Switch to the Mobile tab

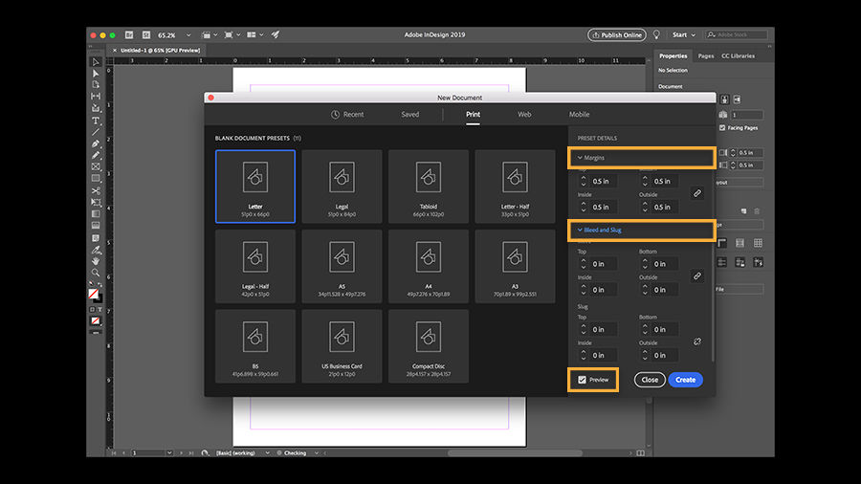[580, 115]
